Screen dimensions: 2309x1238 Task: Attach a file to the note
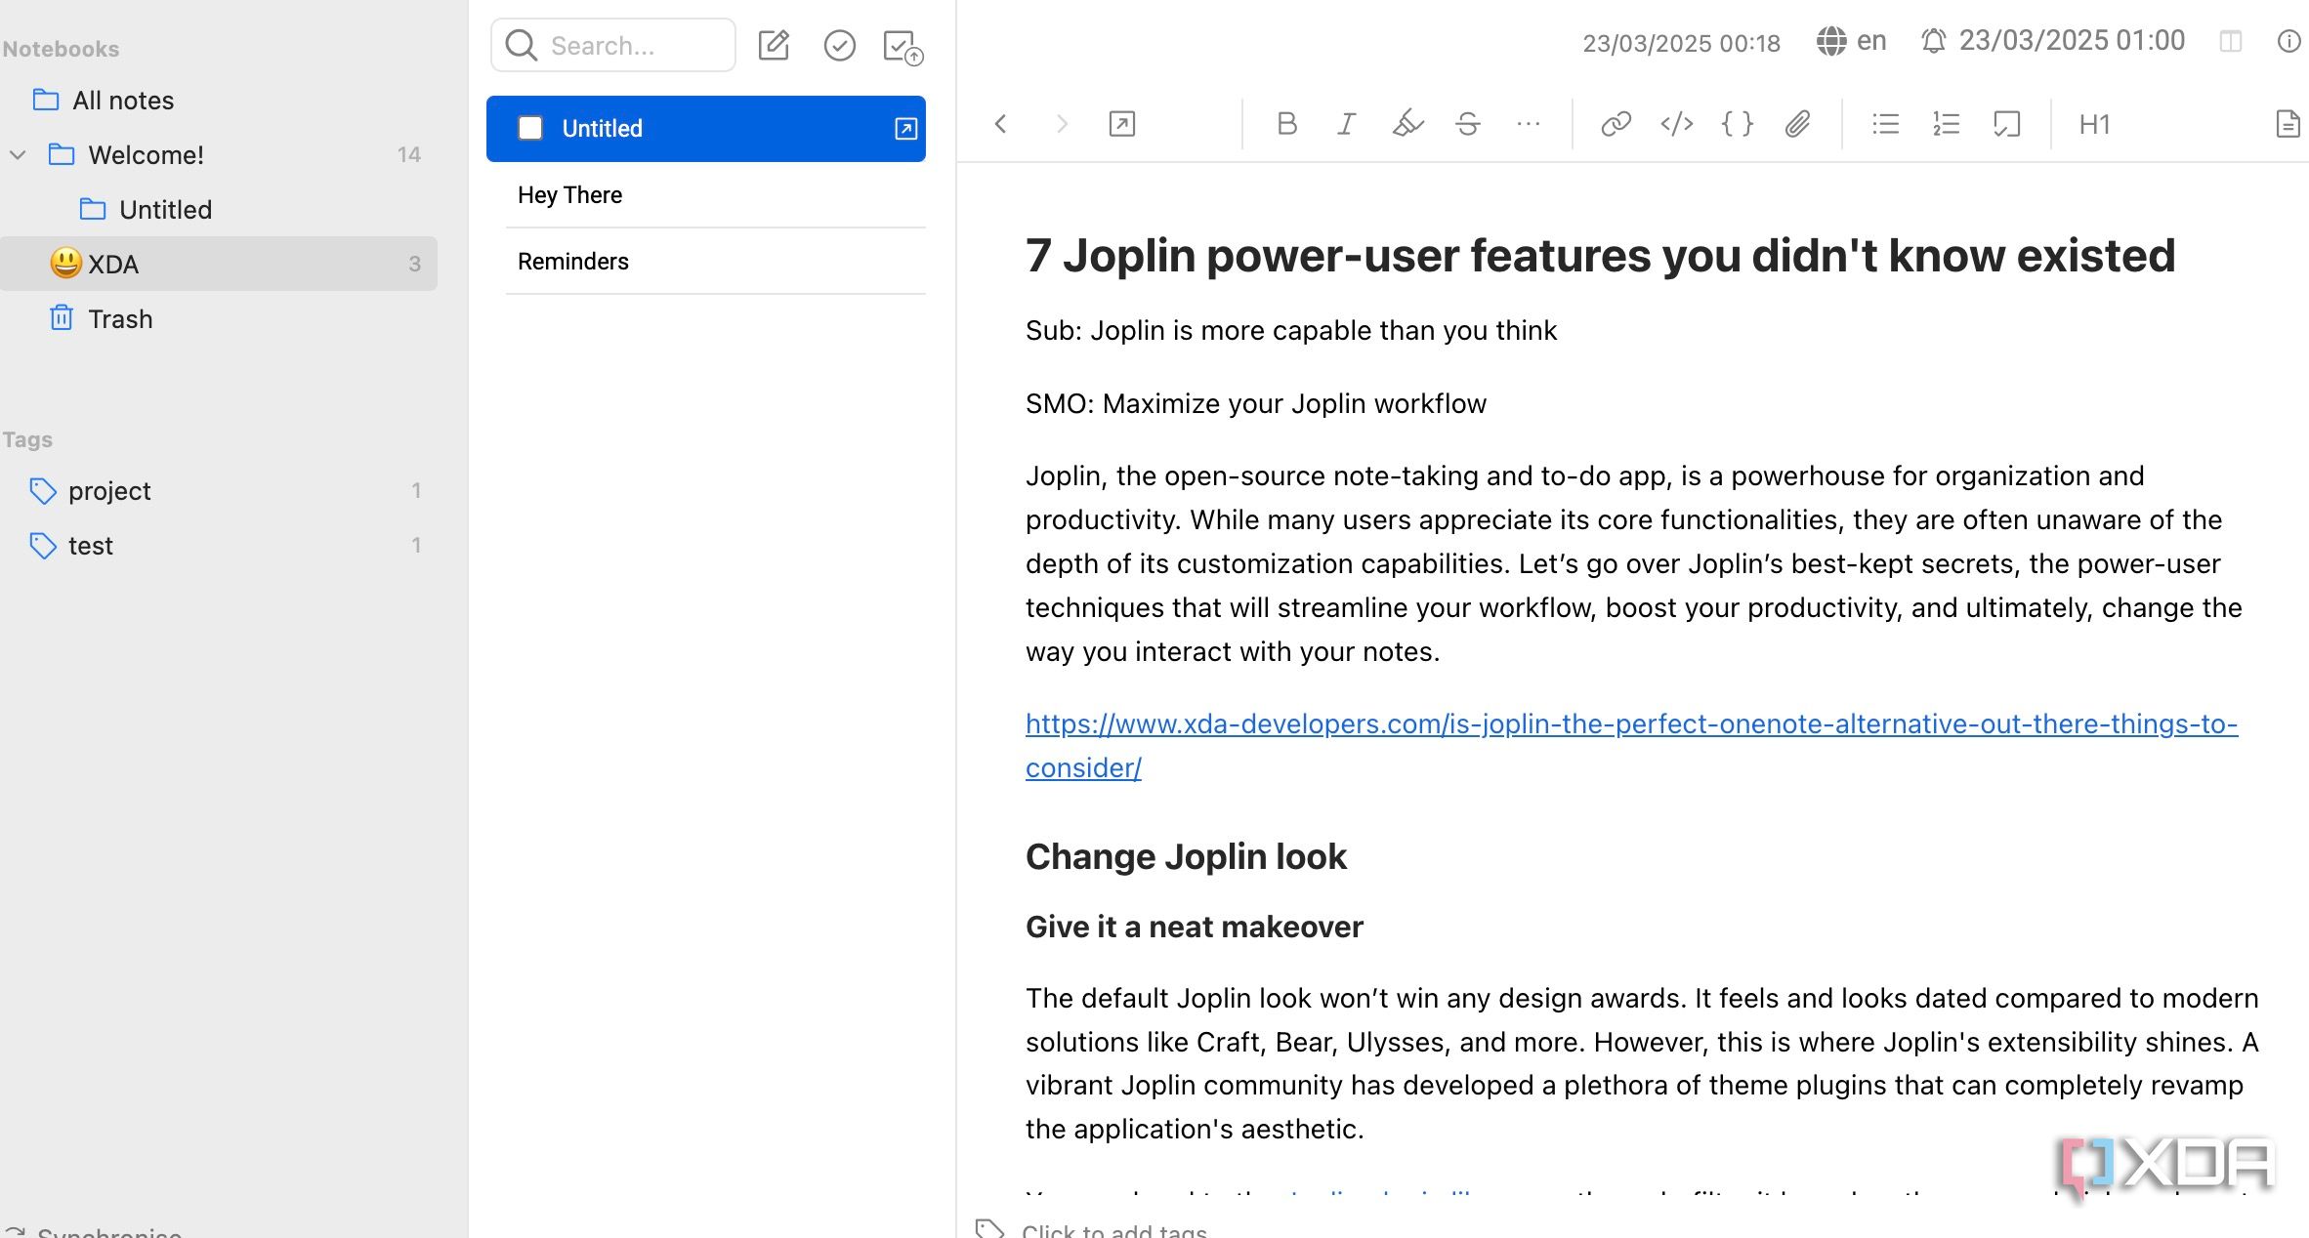pyautogui.click(x=1797, y=124)
